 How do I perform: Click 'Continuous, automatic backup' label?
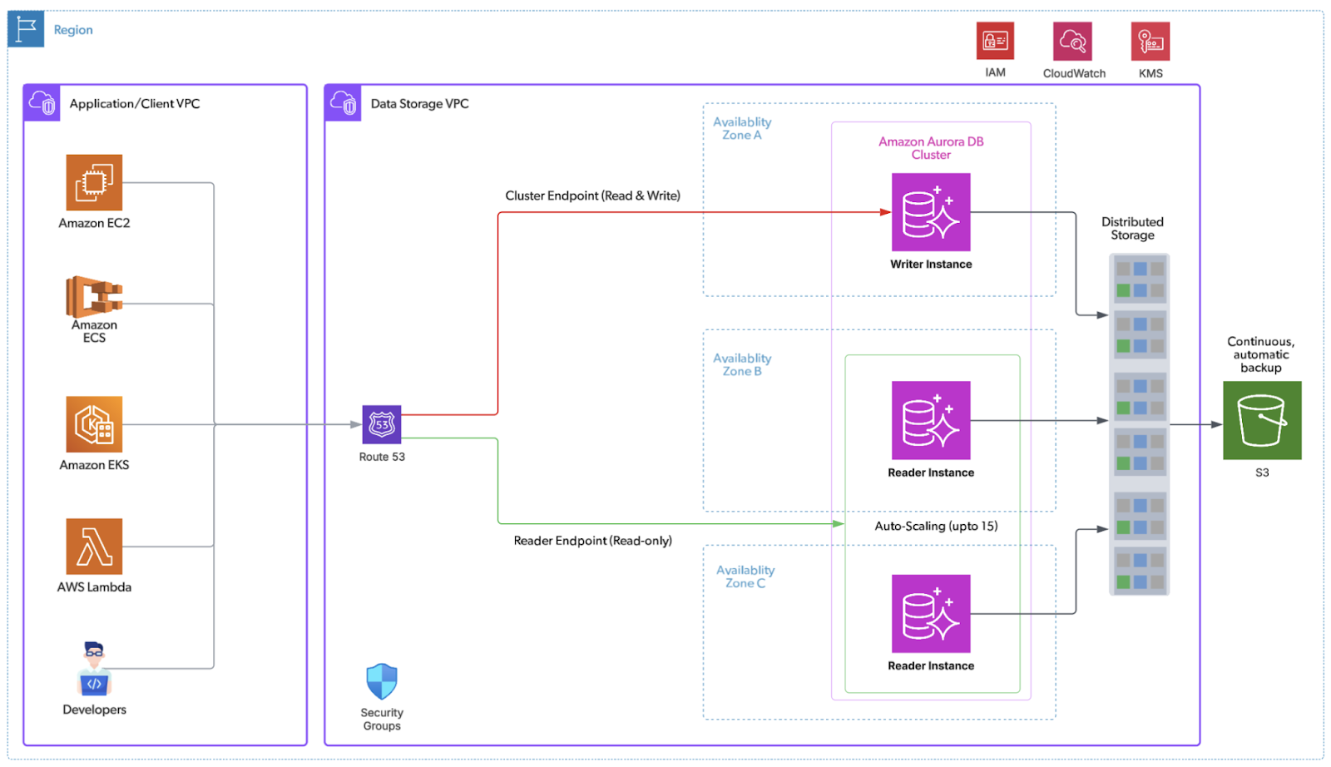[1261, 354]
